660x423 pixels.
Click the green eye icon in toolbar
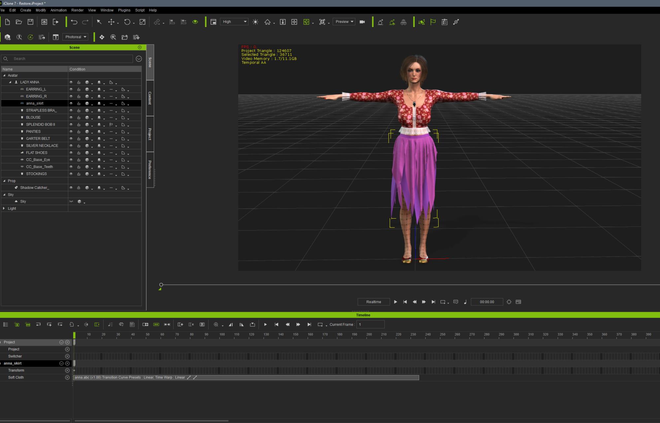click(x=195, y=22)
